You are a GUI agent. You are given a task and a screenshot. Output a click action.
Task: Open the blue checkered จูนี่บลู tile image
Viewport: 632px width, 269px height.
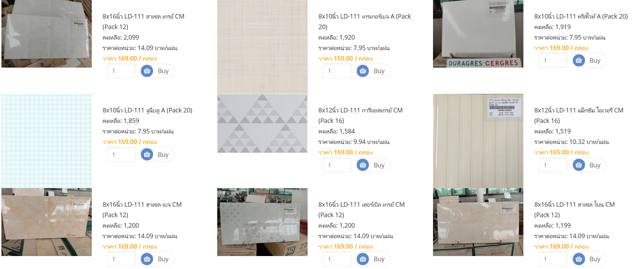point(47,141)
